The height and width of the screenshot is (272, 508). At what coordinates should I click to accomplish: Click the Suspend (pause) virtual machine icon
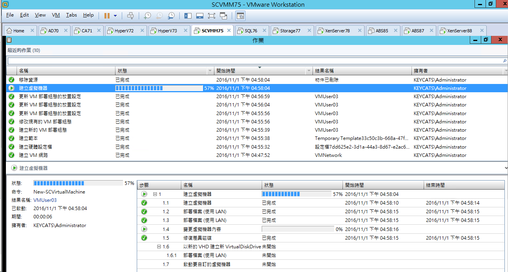click(x=107, y=15)
